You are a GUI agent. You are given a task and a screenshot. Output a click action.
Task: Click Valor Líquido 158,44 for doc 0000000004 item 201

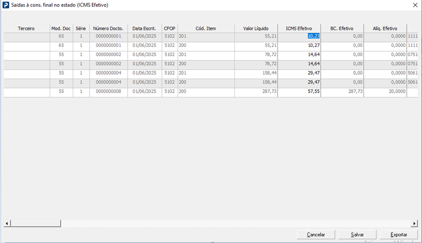(x=256, y=73)
